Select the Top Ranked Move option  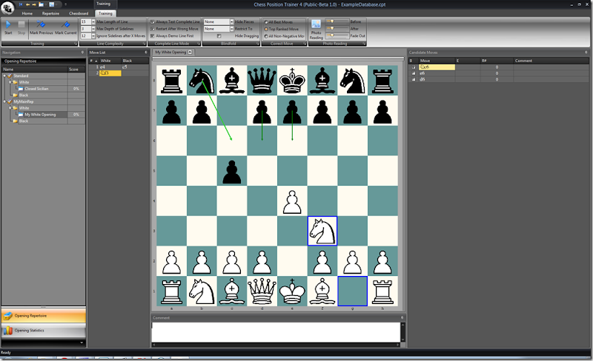pos(267,29)
